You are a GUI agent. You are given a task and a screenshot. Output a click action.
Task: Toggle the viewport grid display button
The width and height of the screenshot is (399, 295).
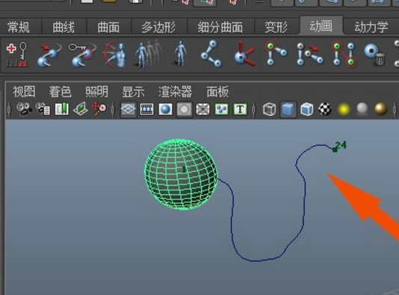(128, 110)
